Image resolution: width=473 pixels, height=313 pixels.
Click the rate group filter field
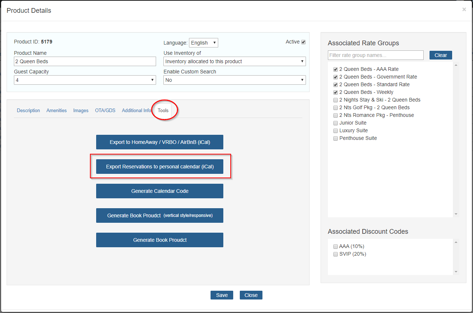point(376,55)
